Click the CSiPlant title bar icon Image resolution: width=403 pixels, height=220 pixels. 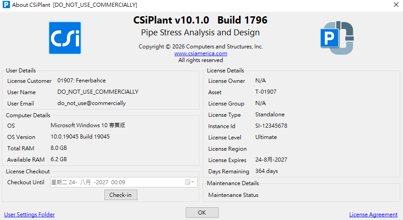tap(6, 5)
